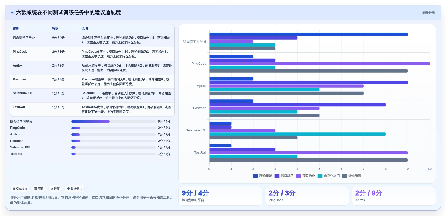Open the 2分 / 9分 Apifox data card

pos(394,196)
